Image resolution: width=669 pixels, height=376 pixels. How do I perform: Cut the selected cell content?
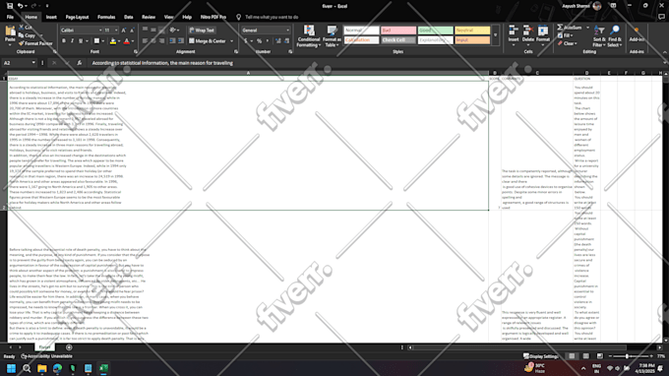[x=26, y=28]
